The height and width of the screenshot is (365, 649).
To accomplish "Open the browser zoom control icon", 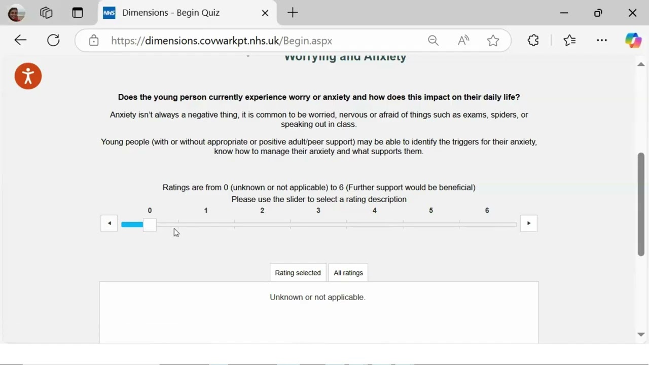I will pos(433,41).
